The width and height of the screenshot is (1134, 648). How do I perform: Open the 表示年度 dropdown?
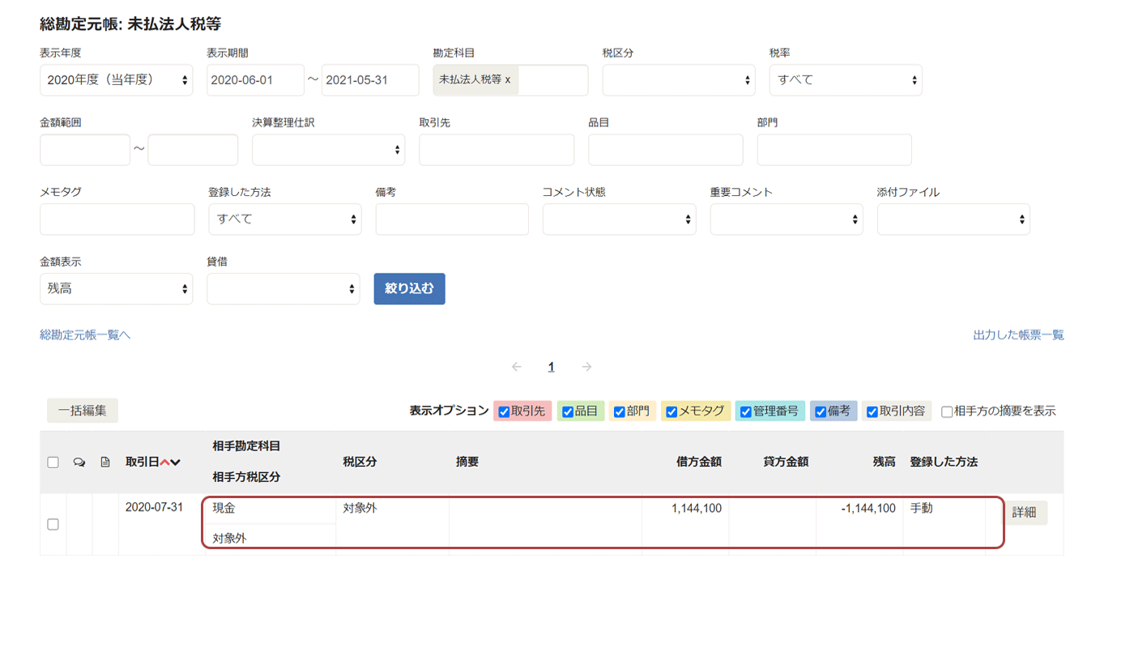[x=117, y=80]
